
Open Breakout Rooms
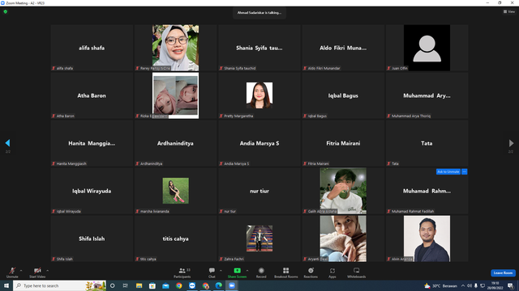[x=286, y=272]
